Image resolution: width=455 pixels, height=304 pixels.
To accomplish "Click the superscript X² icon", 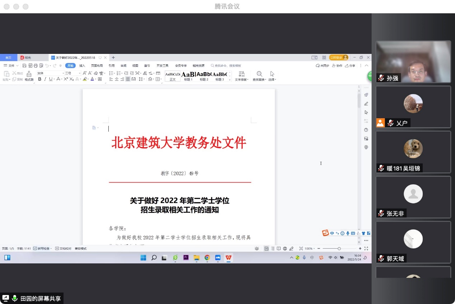I will point(66,79).
